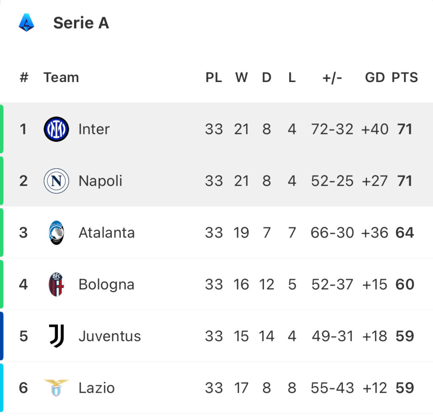Image resolution: width=433 pixels, height=419 pixels.
Task: Open the Napoli team name
Action: coord(100,181)
